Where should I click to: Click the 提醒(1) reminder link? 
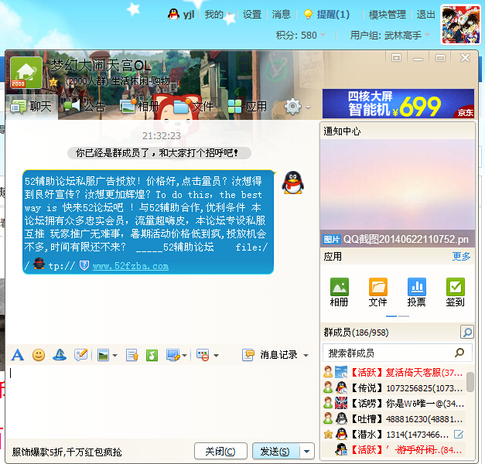click(333, 15)
